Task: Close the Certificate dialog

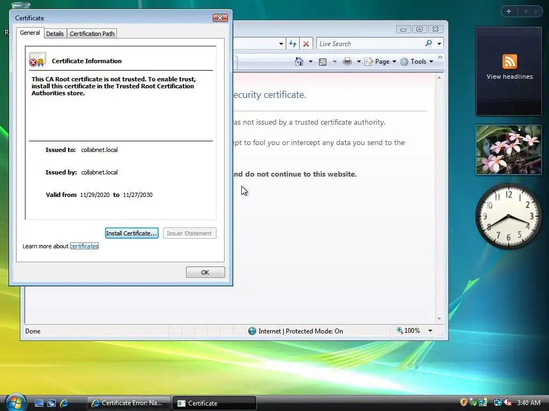Action: (x=220, y=18)
